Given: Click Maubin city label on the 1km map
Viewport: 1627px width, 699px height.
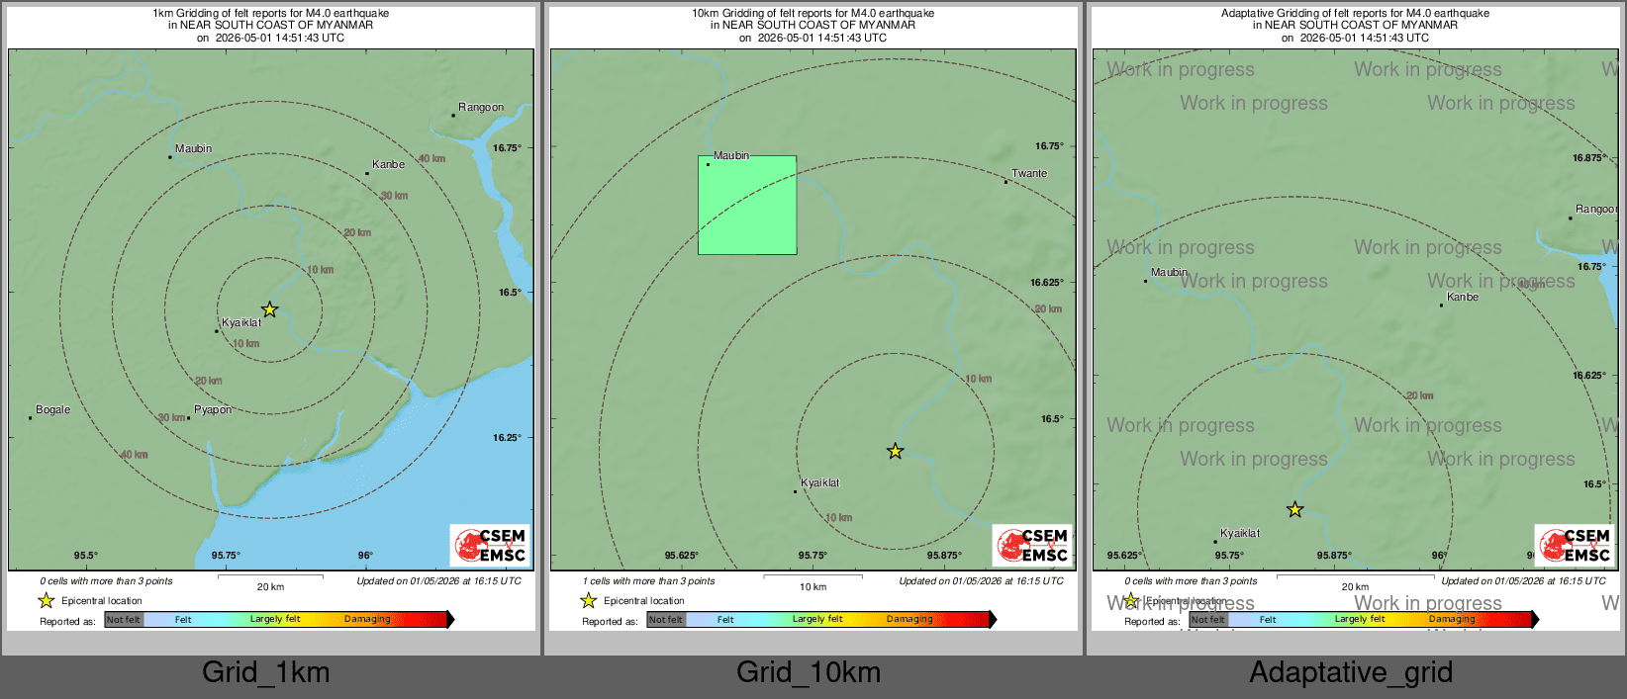Looking at the screenshot, I should [193, 148].
